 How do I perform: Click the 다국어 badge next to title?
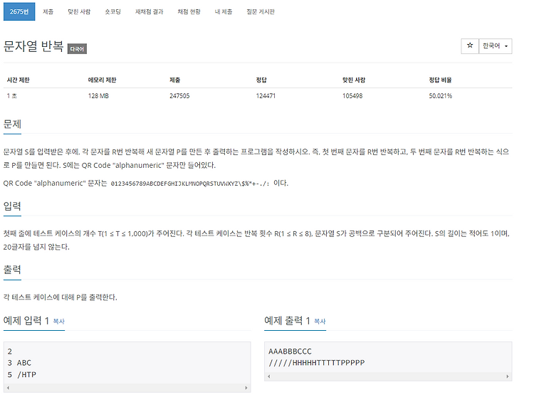77,49
